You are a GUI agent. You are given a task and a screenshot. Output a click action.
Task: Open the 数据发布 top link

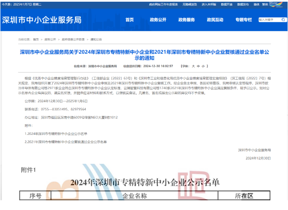243,4
